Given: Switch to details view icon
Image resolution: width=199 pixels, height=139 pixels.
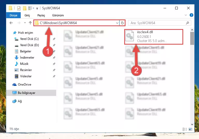Looking at the screenshot, I should click(185, 129).
